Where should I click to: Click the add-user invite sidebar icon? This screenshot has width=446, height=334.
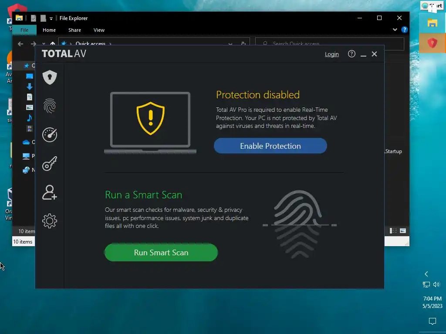[x=50, y=192]
